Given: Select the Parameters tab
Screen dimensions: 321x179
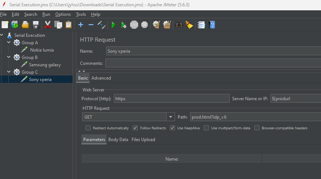Looking at the screenshot, I should (x=94, y=140).
